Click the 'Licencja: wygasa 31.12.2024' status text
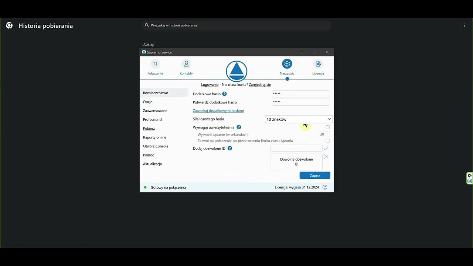473x266 pixels. [297, 187]
